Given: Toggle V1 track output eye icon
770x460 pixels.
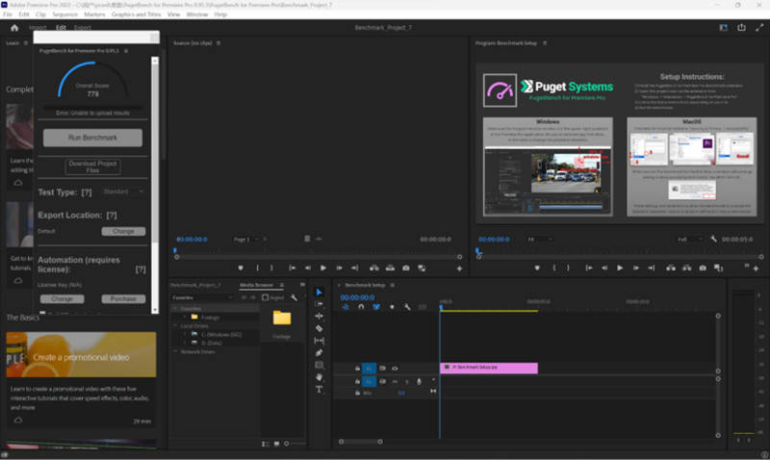Looking at the screenshot, I should point(395,368).
